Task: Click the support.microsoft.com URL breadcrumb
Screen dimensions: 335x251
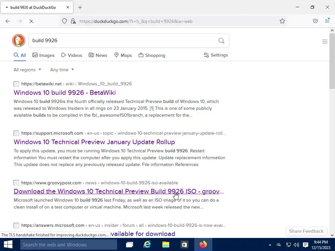Action: (123, 133)
